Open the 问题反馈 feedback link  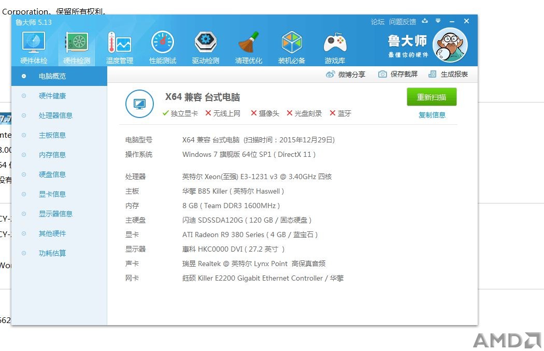(403, 22)
